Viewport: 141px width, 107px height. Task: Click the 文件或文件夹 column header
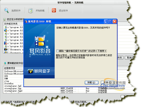click(x=11, y=24)
